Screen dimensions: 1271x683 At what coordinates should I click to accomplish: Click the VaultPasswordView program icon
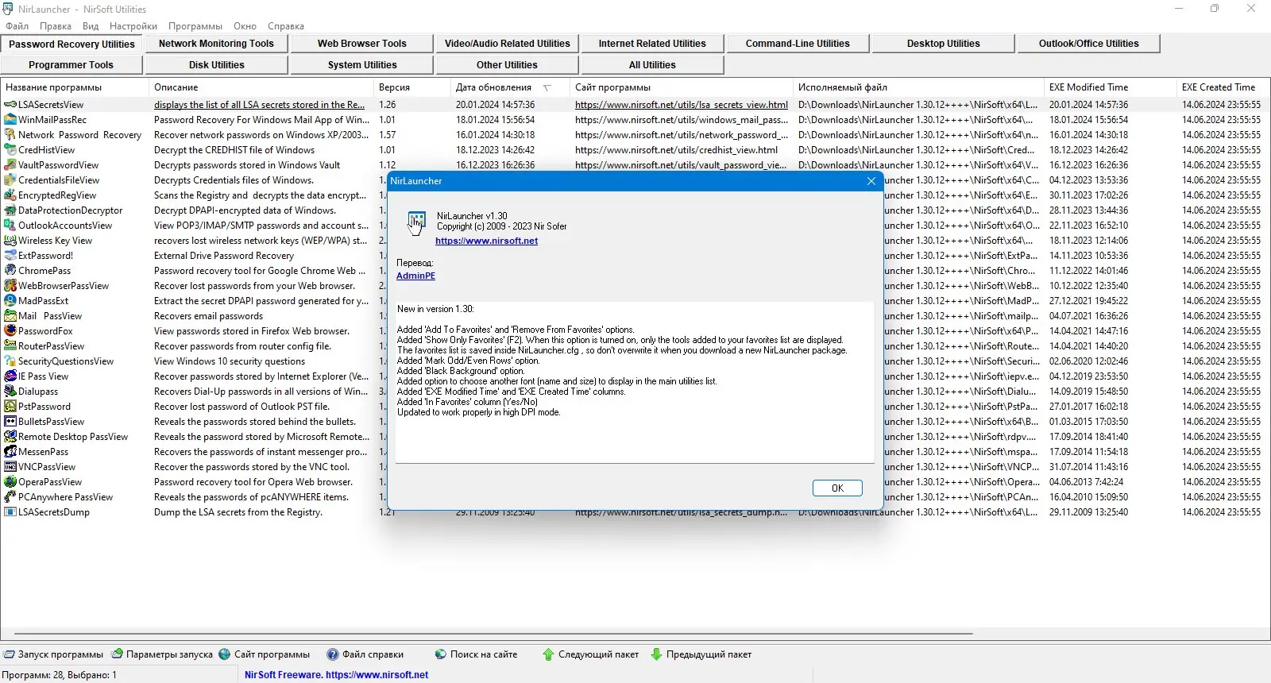coord(10,165)
